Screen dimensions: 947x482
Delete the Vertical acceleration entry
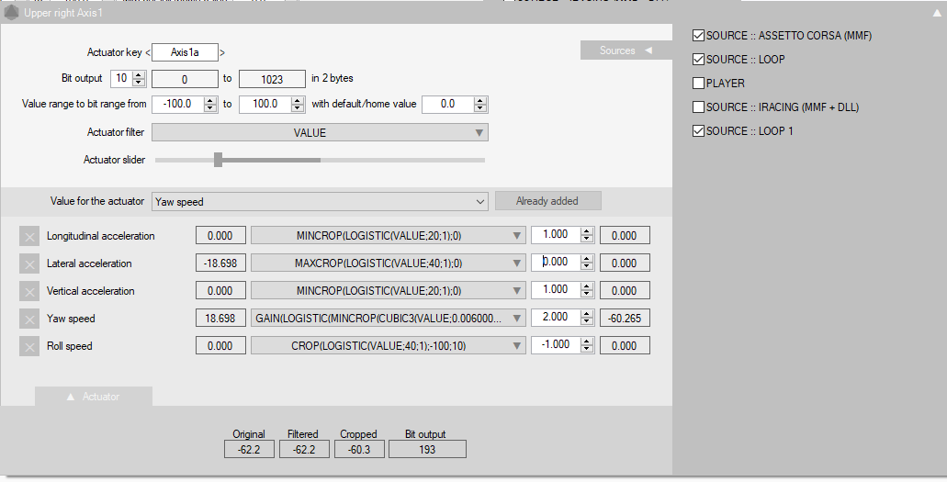pos(29,291)
